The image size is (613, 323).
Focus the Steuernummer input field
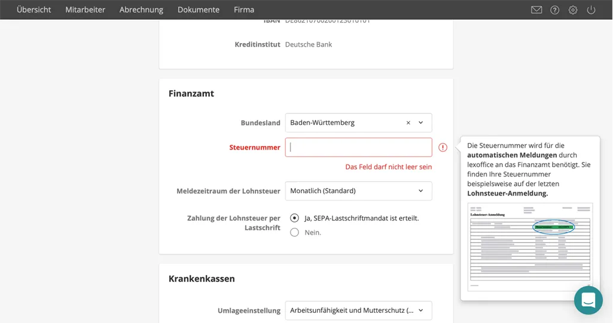[x=358, y=147]
